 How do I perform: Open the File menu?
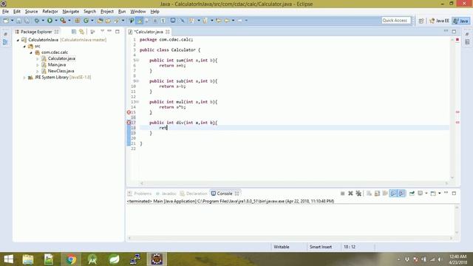click(x=5, y=12)
